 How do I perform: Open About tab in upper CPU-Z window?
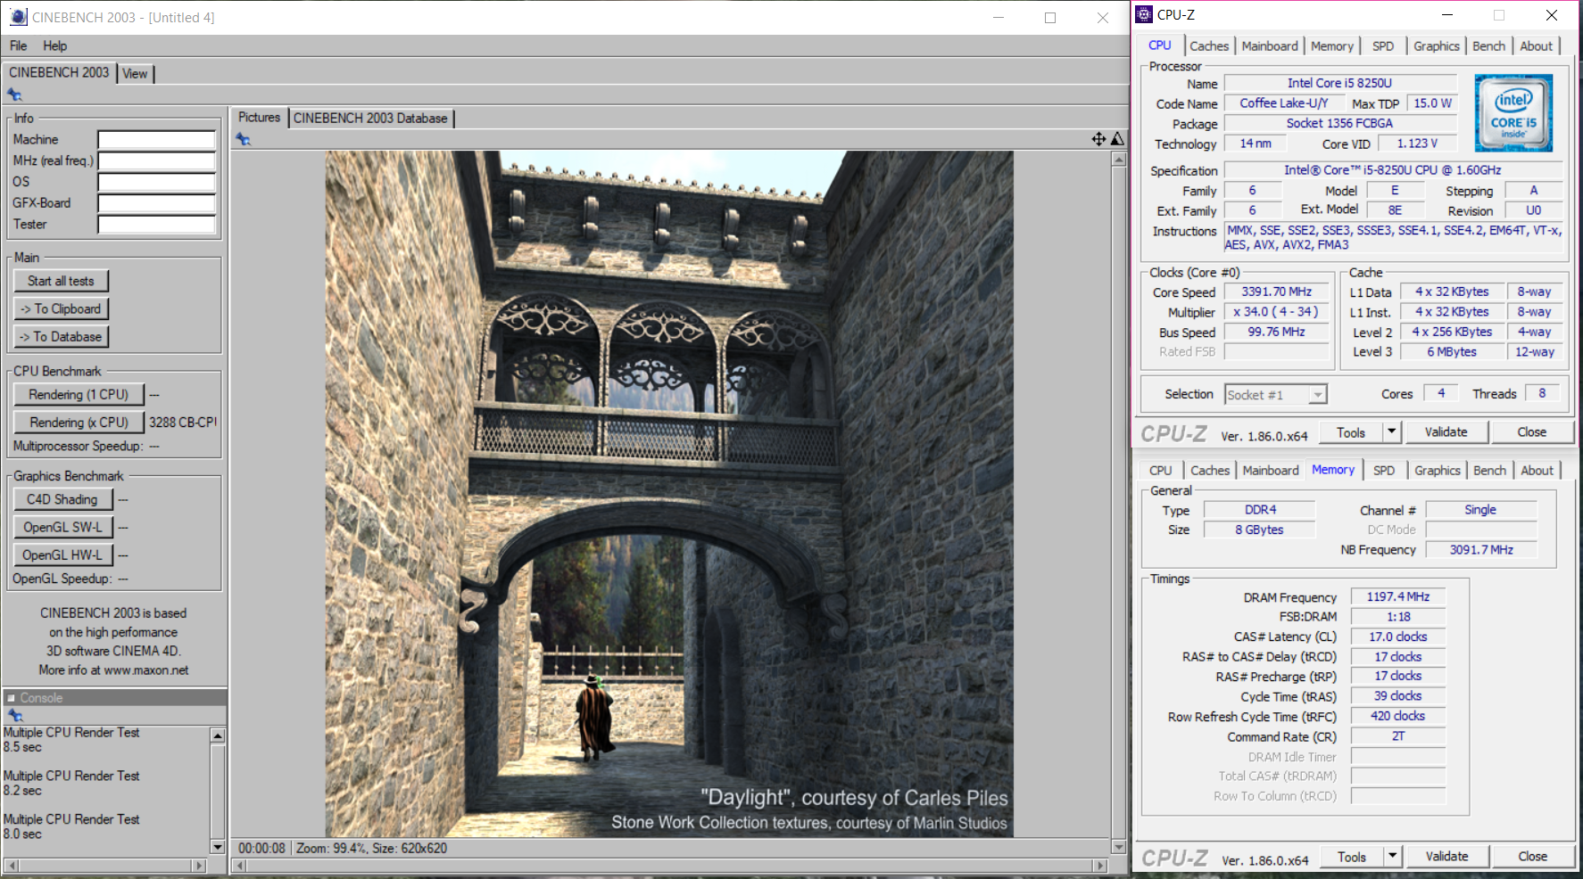click(1537, 46)
